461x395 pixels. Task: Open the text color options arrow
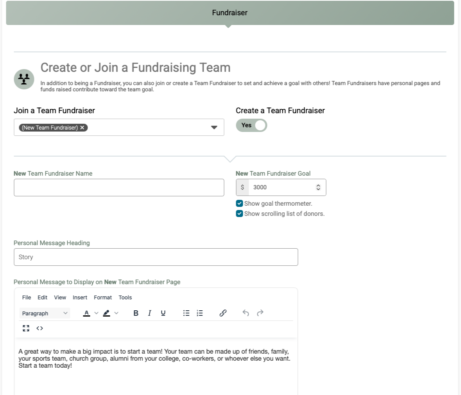[x=97, y=313]
